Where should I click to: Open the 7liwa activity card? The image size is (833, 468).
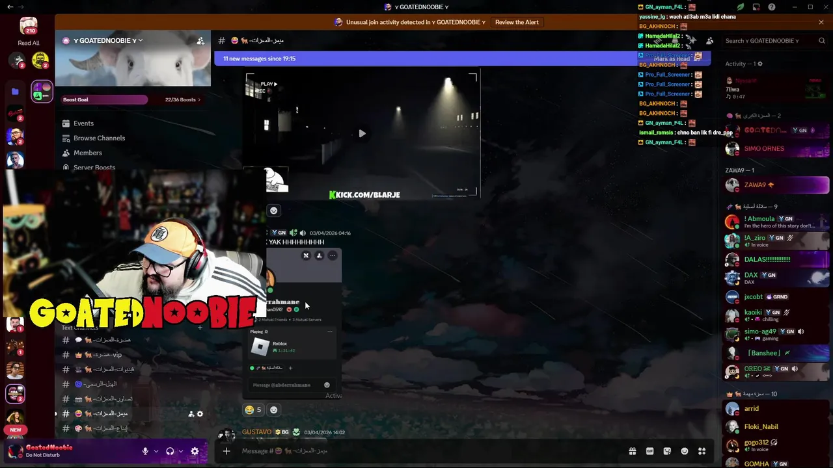776,88
